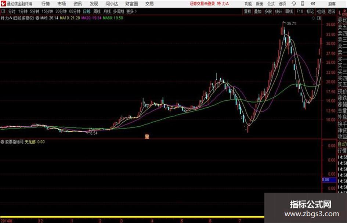Click the 标记 mark toolbar button
Image resolution: width=347 pixels, height=223 pixels.
[x=310, y=11]
